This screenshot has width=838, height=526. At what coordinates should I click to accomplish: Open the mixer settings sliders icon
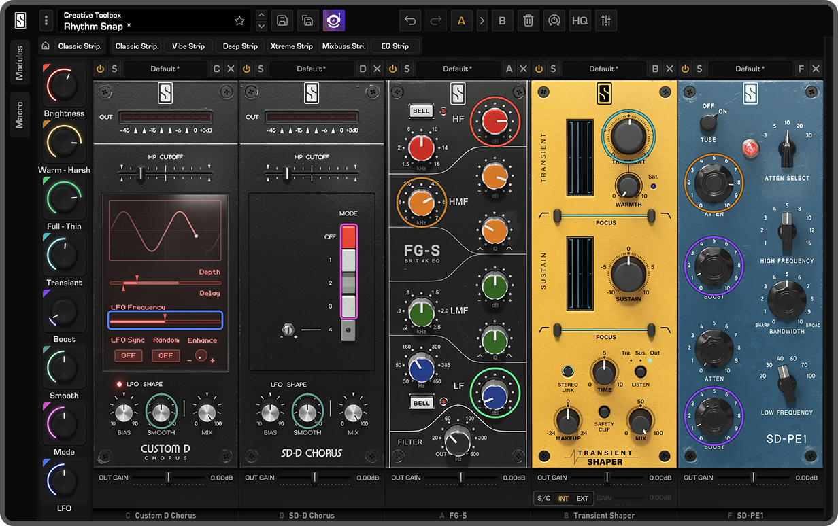pyautogui.click(x=605, y=21)
